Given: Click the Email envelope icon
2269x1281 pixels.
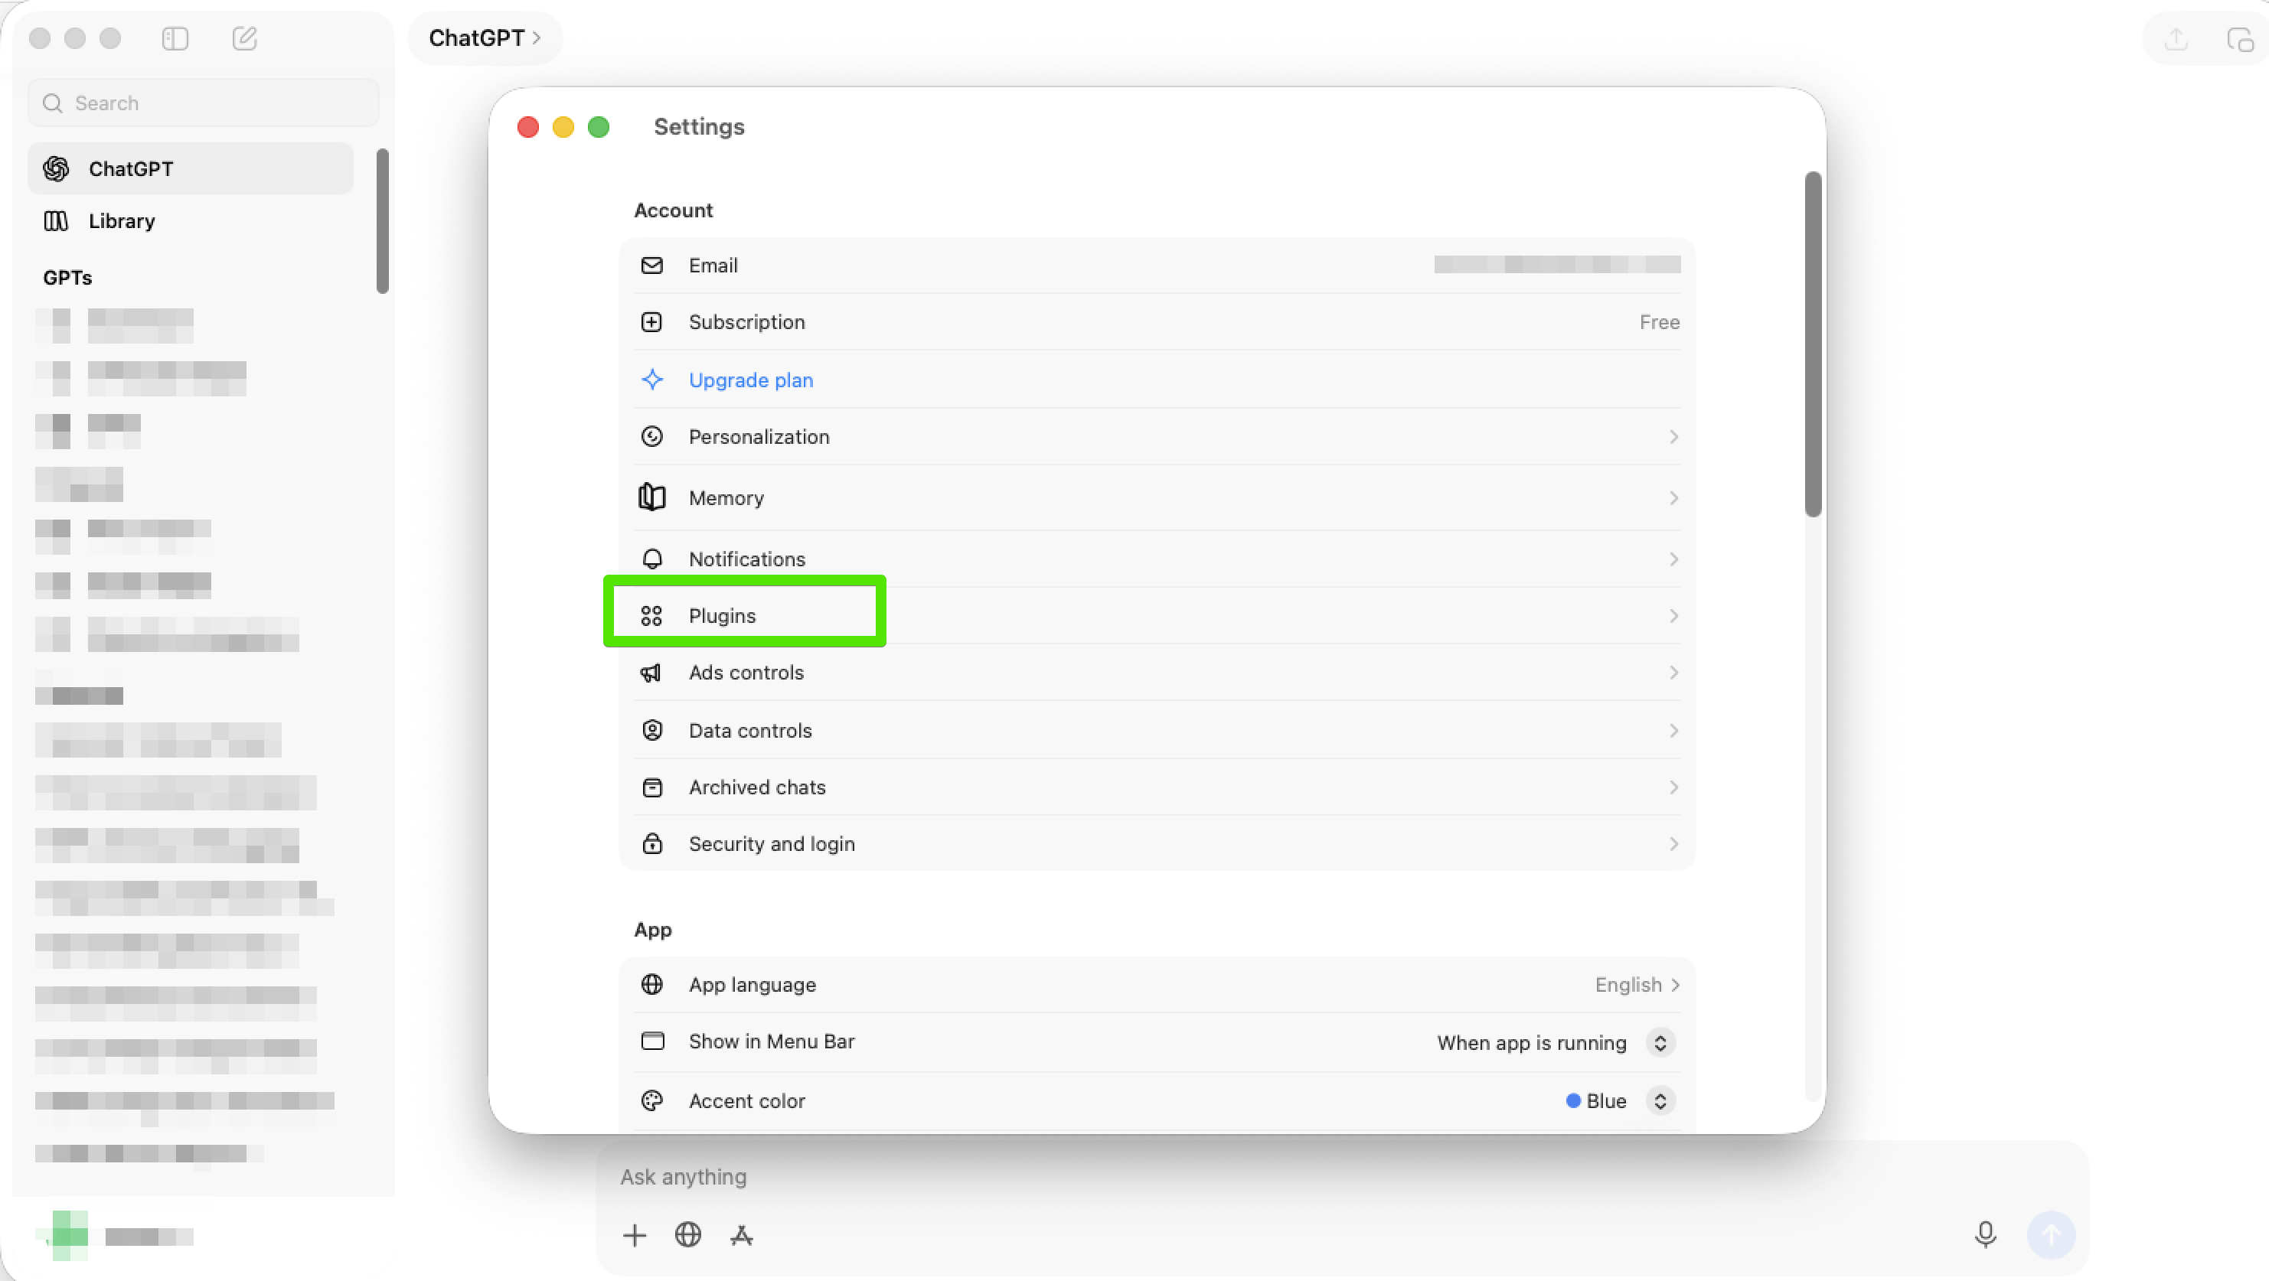Looking at the screenshot, I should point(651,265).
